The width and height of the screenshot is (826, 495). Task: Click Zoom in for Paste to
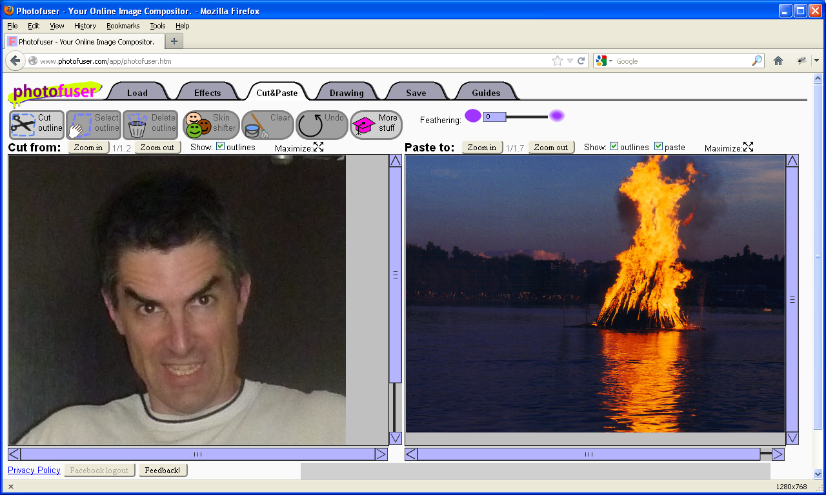(x=482, y=147)
